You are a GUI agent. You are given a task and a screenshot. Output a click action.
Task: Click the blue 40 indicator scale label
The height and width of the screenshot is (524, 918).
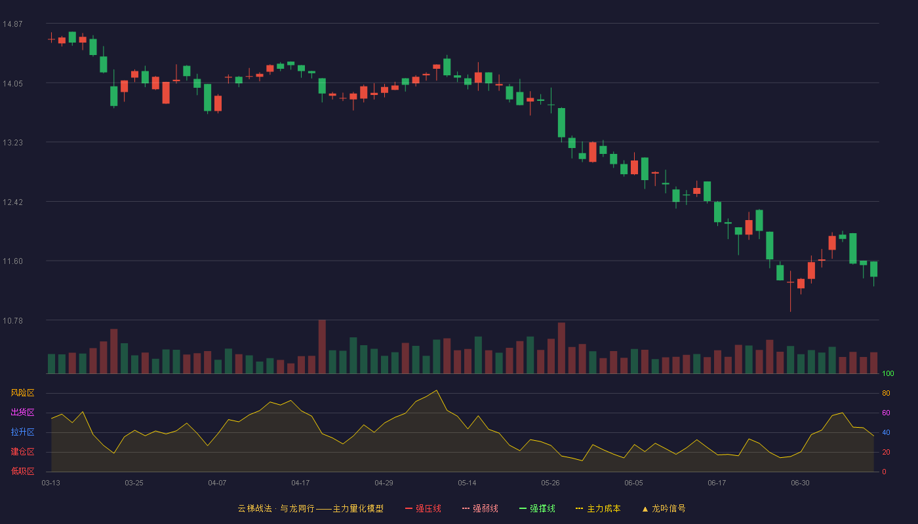click(886, 433)
